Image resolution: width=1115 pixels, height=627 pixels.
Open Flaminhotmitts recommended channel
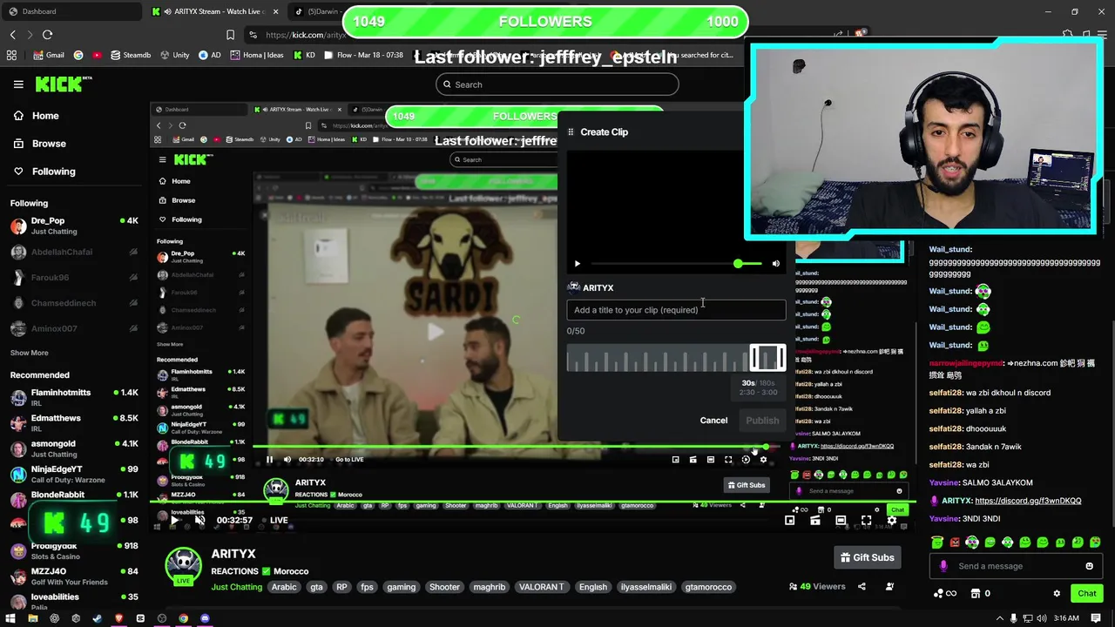pyautogui.click(x=74, y=398)
